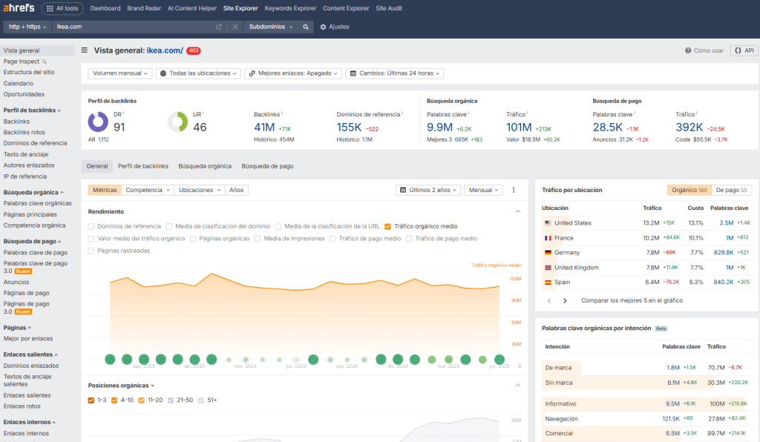Open Volumen mensual dropdown
Image resolution: width=760 pixels, height=442 pixels.
coord(120,73)
